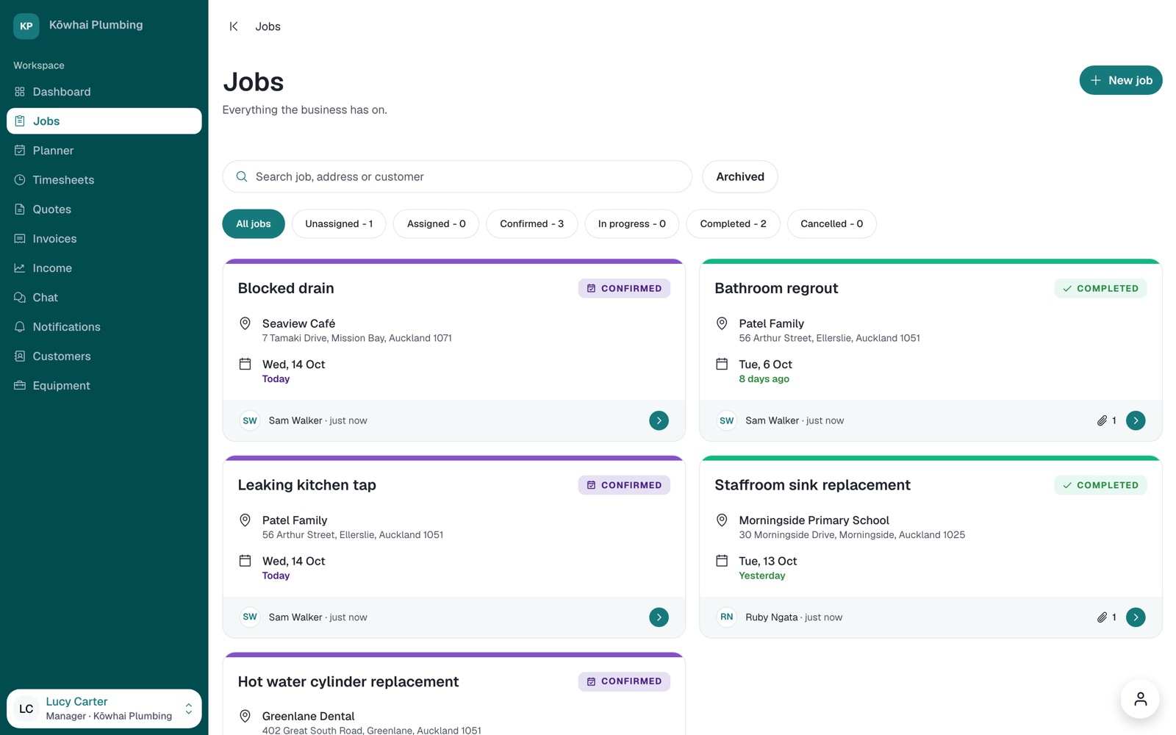Go to the Planner section
1176x735 pixels.
(104, 151)
